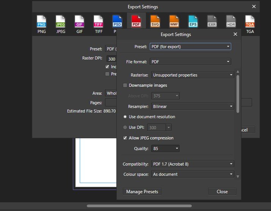
Task: Select the PNG export format icon
Action: pos(41,24)
